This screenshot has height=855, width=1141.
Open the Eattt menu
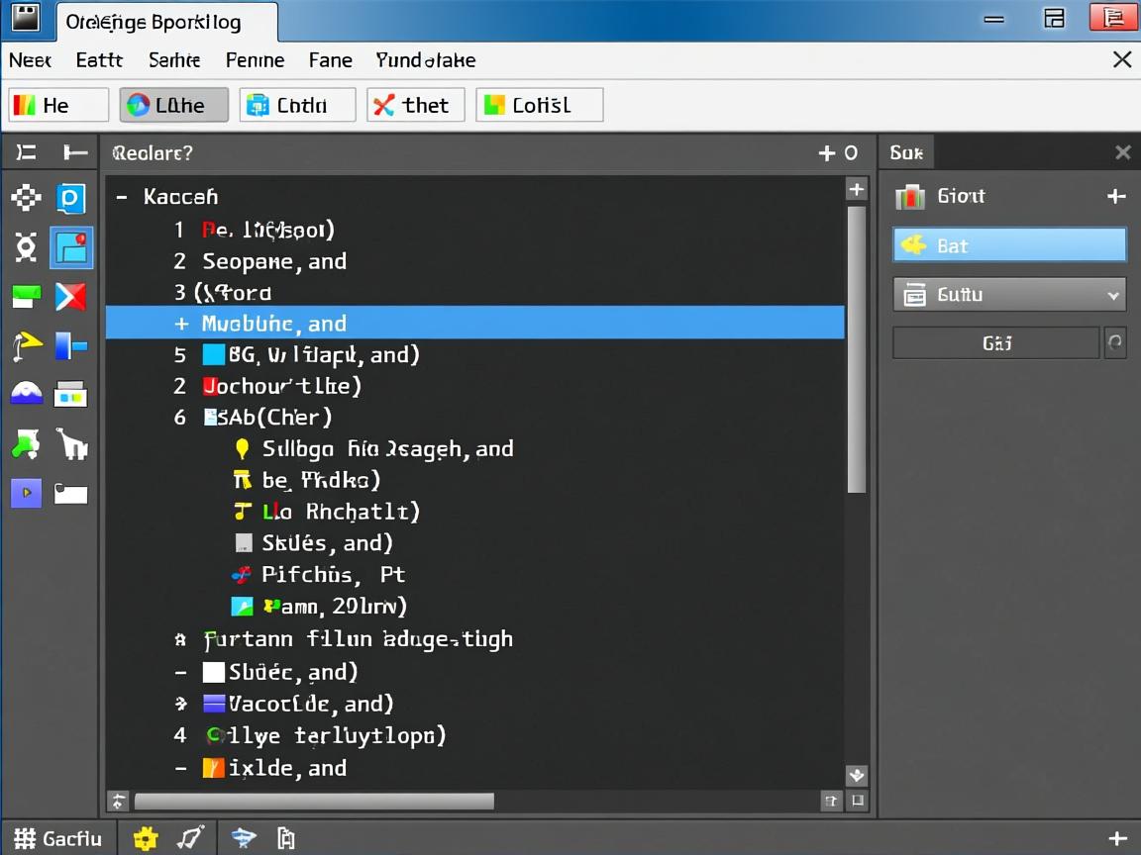click(99, 60)
